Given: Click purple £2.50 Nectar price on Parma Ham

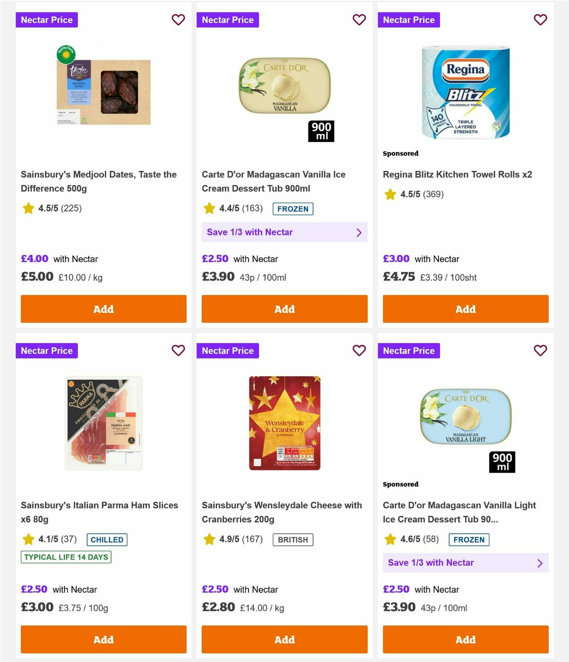Looking at the screenshot, I should 34,589.
